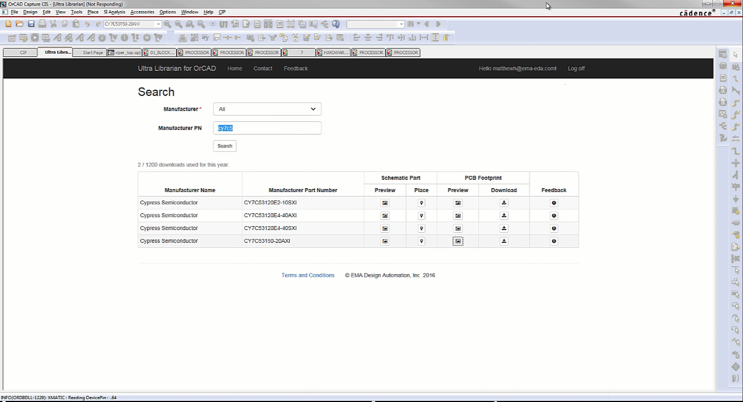Switch to the viper_top.opj tab
This screenshot has height=402, width=743.
click(x=125, y=52)
